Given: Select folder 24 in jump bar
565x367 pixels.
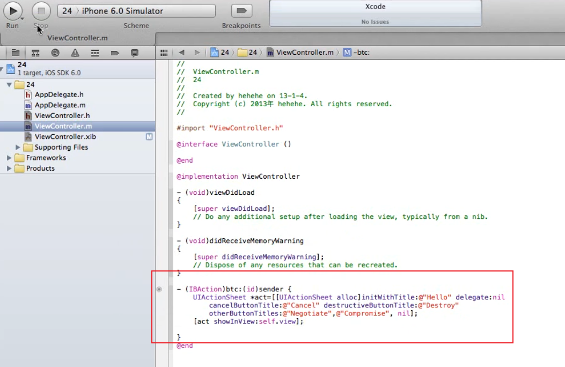Looking at the screenshot, I should click(x=247, y=53).
